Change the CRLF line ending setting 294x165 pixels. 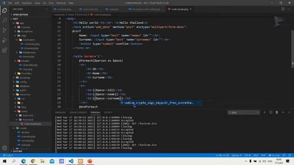click(256, 155)
